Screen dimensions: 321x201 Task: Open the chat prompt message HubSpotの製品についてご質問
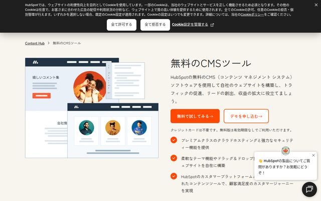[x=284, y=167]
